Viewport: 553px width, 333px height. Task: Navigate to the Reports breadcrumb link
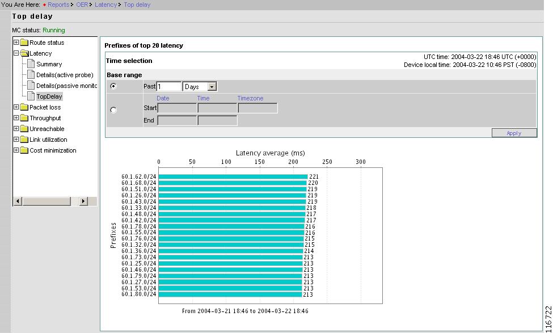point(58,5)
